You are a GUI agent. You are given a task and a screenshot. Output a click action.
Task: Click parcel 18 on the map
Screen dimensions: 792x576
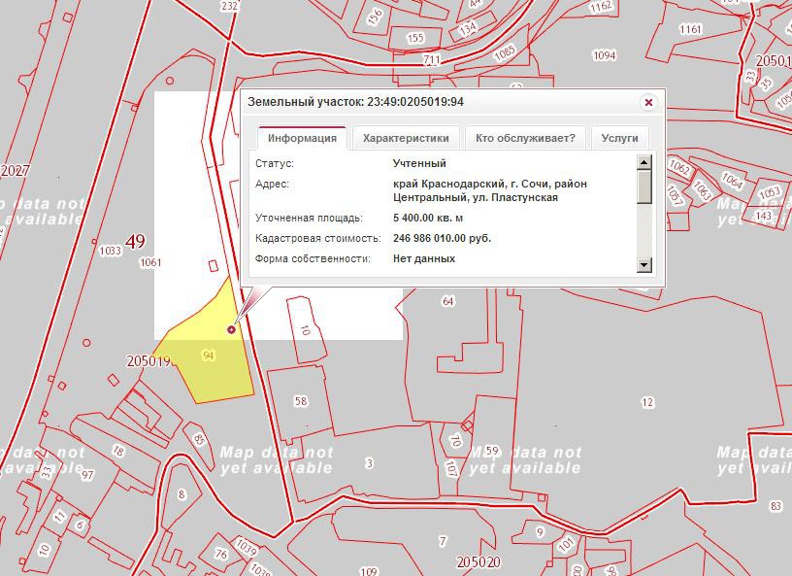118,451
